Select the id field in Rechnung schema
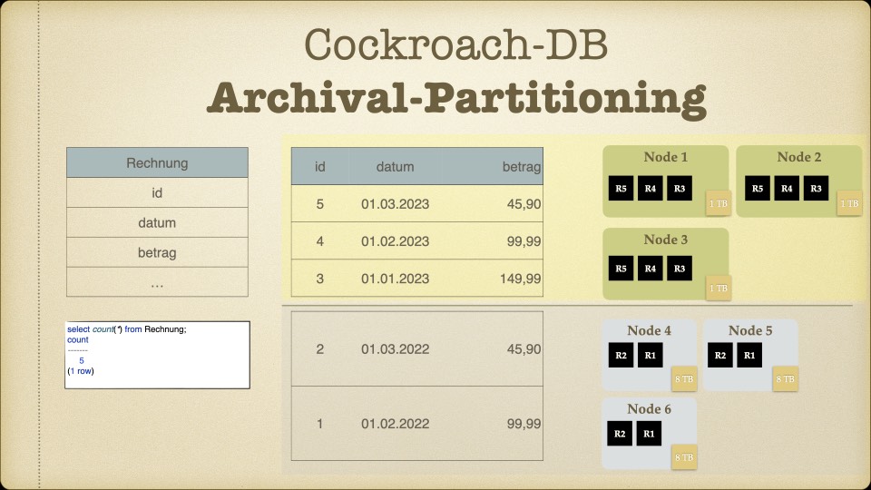Image resolution: width=871 pixels, height=490 pixels. 157,192
